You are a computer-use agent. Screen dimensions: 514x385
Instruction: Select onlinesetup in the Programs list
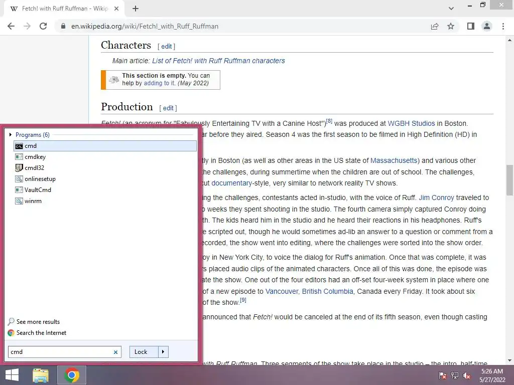105,179
